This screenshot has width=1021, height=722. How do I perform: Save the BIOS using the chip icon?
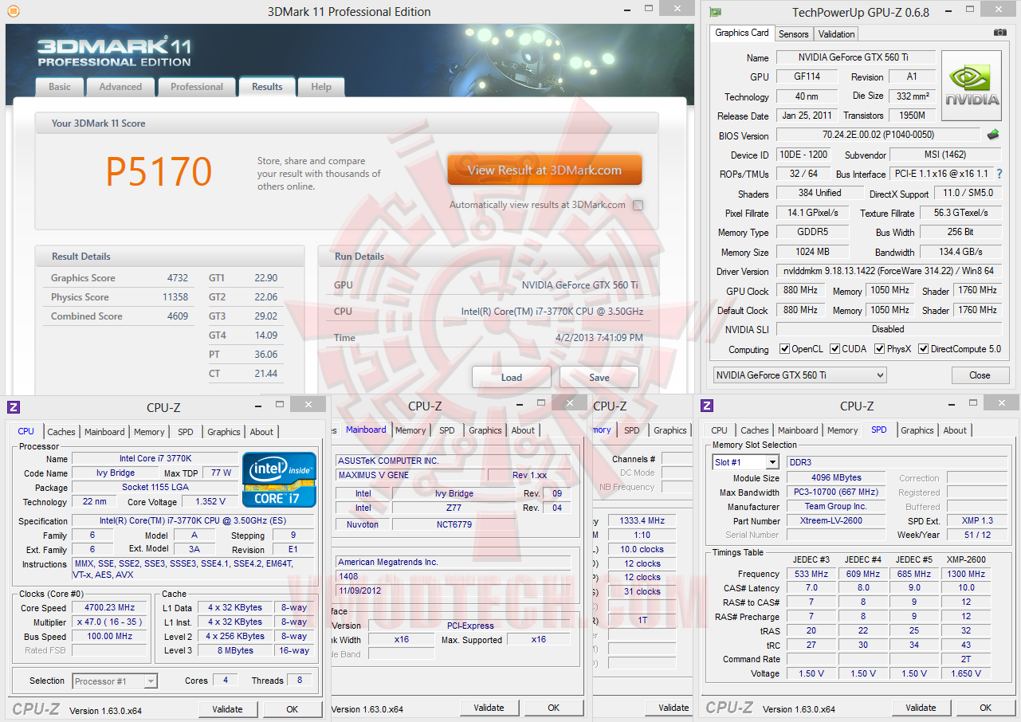[993, 135]
